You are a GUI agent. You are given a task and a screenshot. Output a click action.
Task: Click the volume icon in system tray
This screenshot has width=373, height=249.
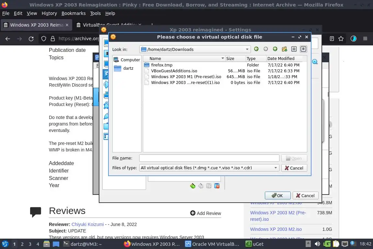[317, 244]
